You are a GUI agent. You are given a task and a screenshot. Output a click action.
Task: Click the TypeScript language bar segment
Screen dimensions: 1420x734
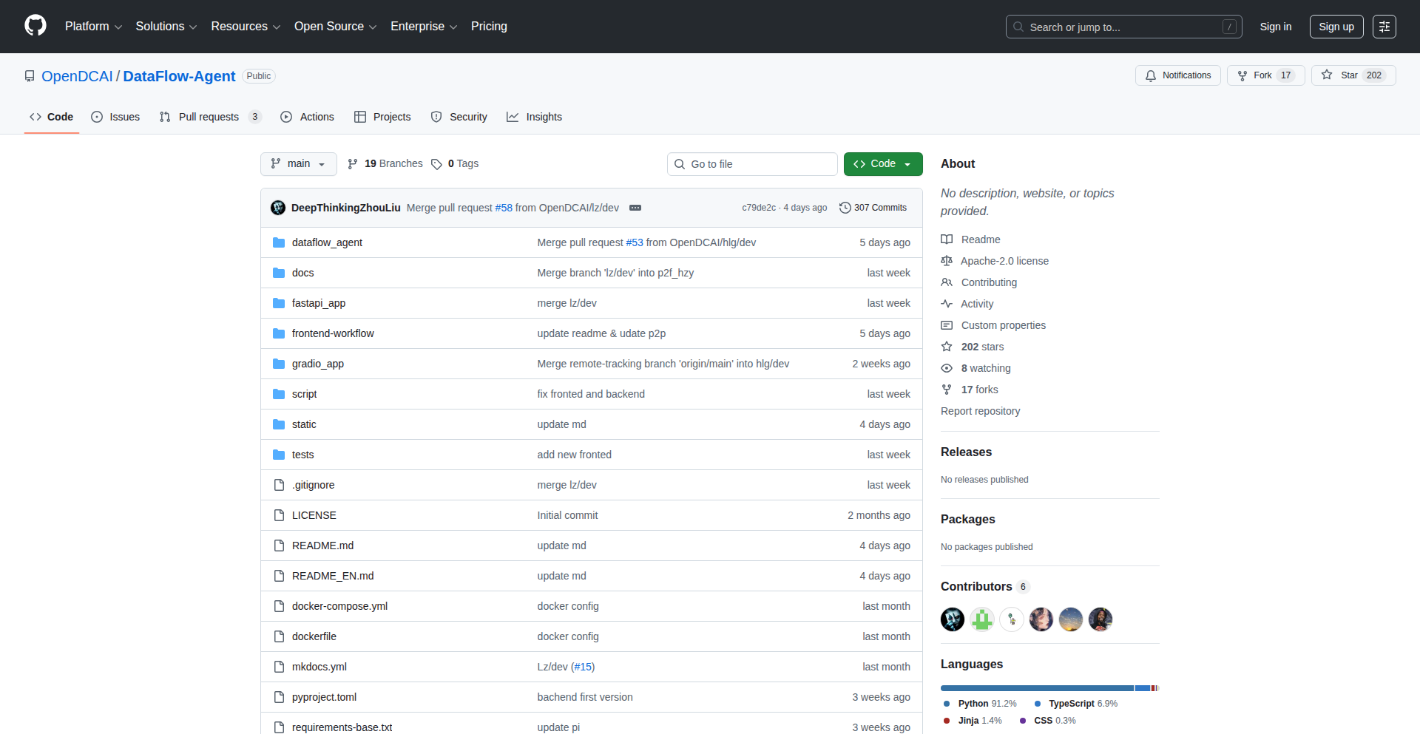pos(1143,688)
